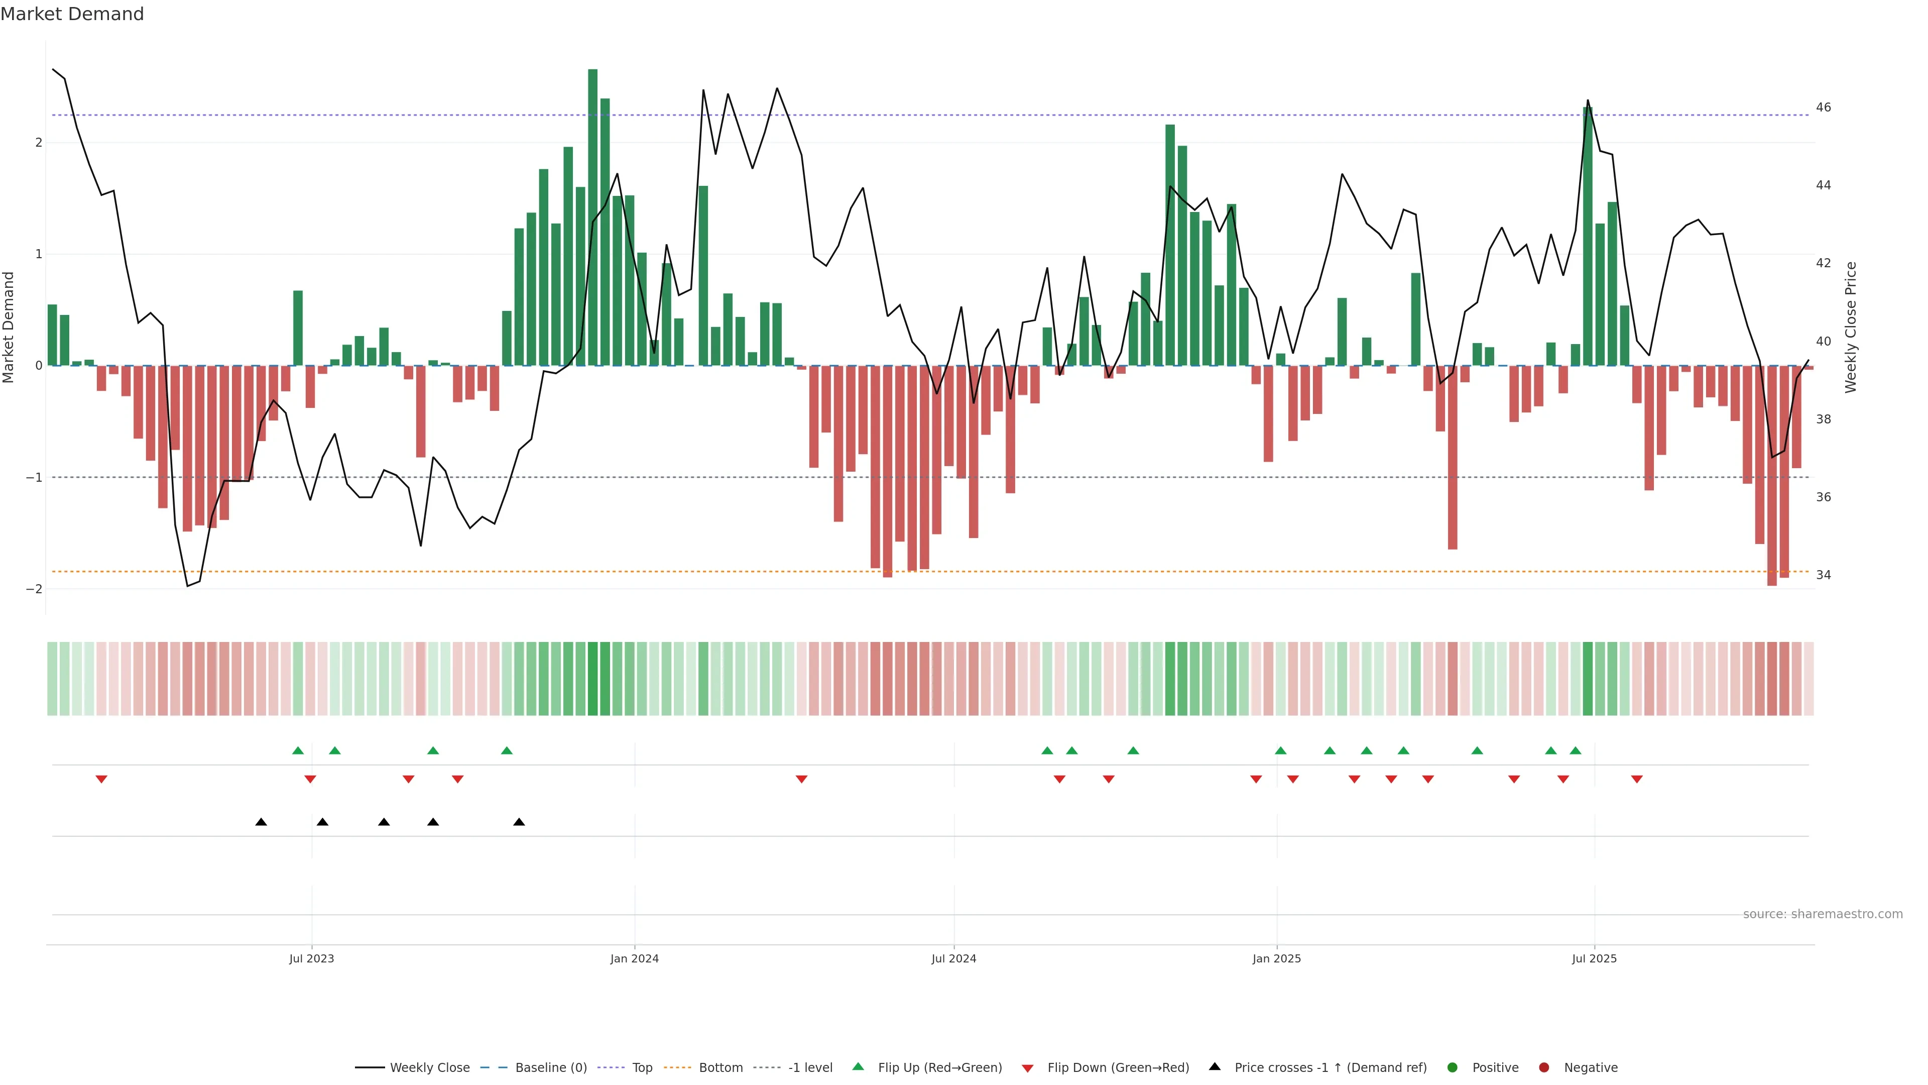
Task: Click the green Flip Up legend triangle
Action: coord(858,1066)
